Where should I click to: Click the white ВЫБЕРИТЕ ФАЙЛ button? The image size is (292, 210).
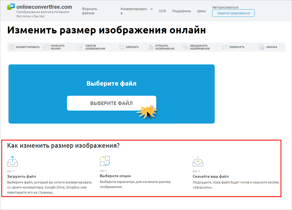pos(112,103)
